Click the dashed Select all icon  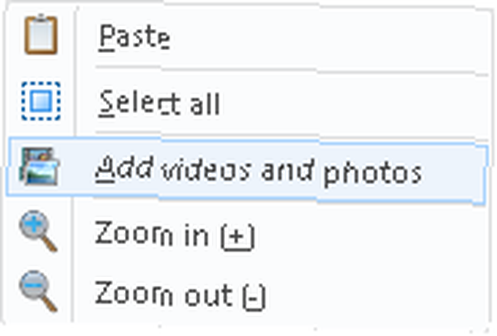point(41,102)
